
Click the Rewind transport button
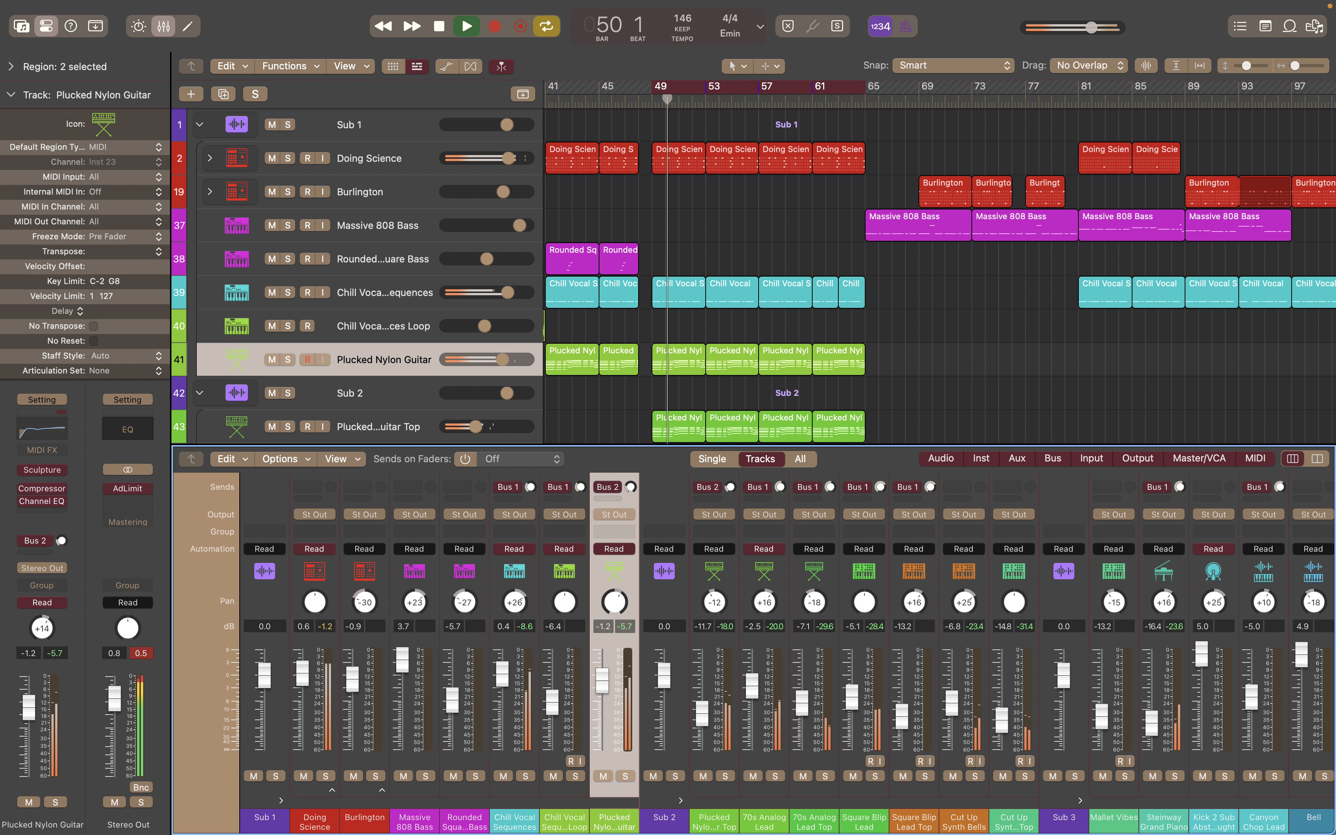[383, 26]
